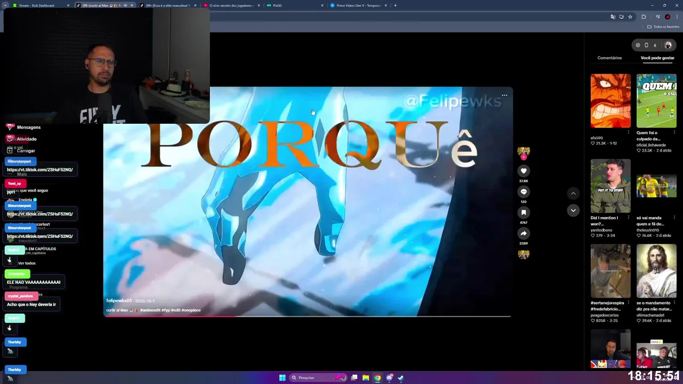Open the first tiktok.com link in chat

click(40, 170)
